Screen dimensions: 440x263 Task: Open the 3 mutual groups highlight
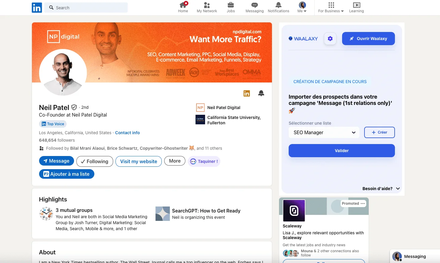click(74, 210)
